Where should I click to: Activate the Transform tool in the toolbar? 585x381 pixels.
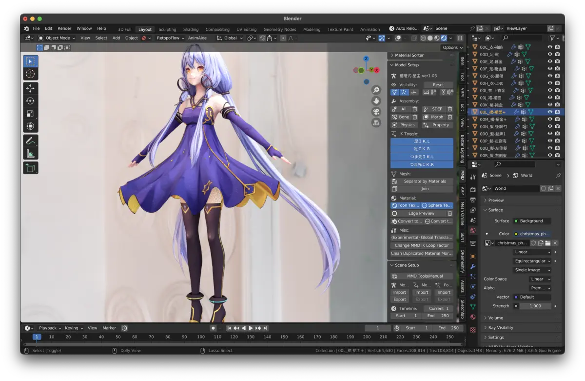[30, 126]
